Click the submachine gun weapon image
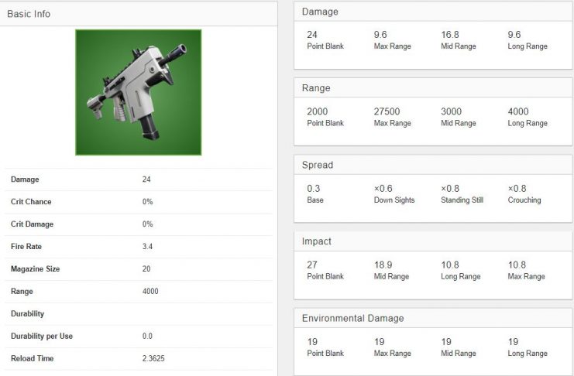Screen dimensions: 574x376 (x=139, y=92)
